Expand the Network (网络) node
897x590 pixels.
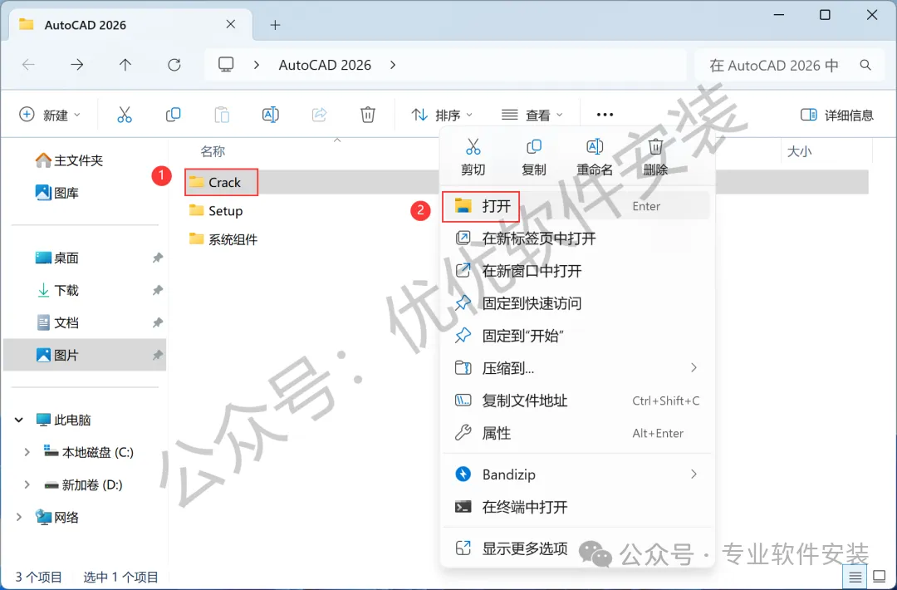coord(19,518)
